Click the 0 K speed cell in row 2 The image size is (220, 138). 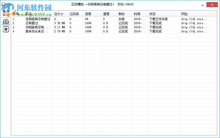(105, 23)
